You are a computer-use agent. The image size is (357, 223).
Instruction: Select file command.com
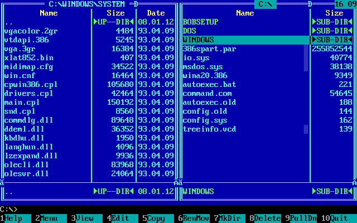tap(268, 93)
